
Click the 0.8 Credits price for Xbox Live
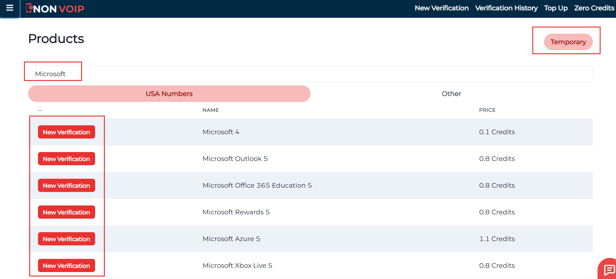pyautogui.click(x=497, y=265)
